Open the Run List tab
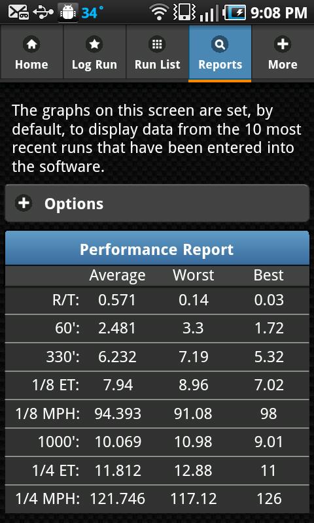The height and width of the screenshot is (523, 314). pos(157,53)
